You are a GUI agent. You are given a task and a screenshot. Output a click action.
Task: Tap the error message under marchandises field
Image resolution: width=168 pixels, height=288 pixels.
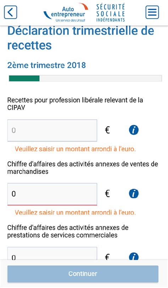click(x=75, y=213)
